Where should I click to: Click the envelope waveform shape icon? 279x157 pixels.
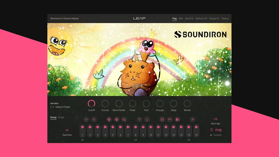(124, 119)
